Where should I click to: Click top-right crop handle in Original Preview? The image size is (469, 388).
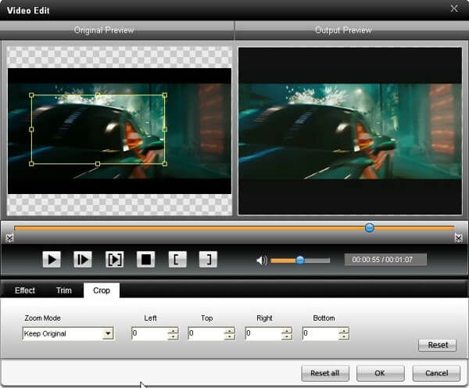coord(165,95)
